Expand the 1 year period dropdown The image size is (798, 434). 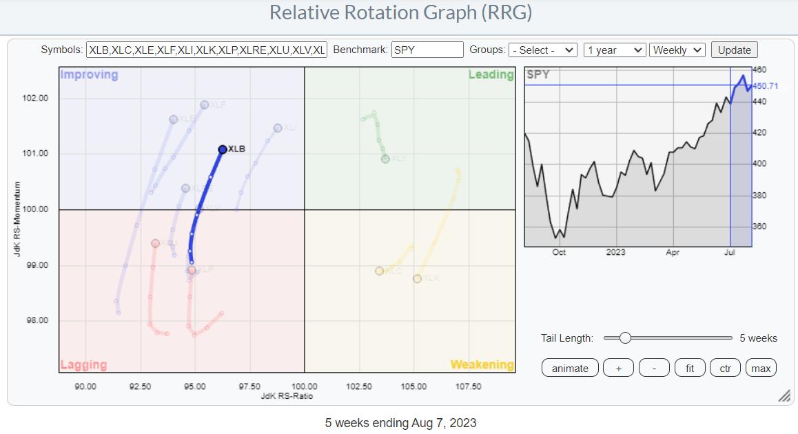(614, 50)
